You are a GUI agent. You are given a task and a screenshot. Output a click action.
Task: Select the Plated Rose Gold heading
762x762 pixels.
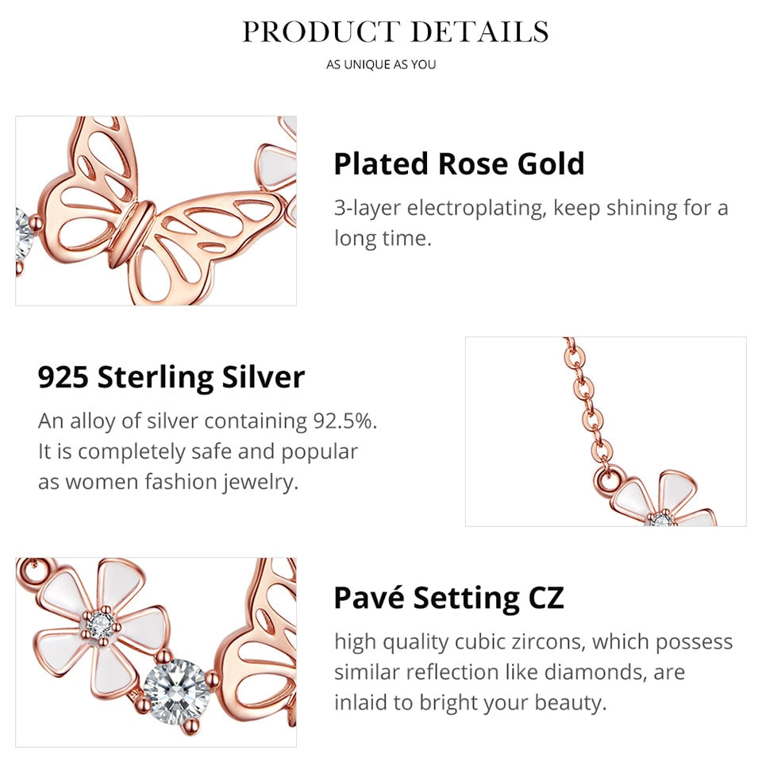tap(460, 164)
